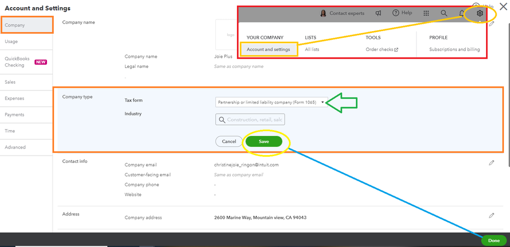Open the QuickBooks Checking tab
This screenshot has width=510, height=247.
(x=27, y=62)
